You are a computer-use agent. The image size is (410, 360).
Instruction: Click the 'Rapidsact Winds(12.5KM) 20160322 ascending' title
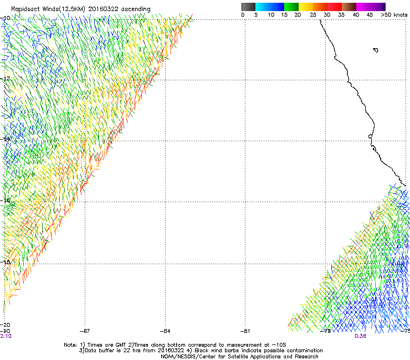coord(81,9)
